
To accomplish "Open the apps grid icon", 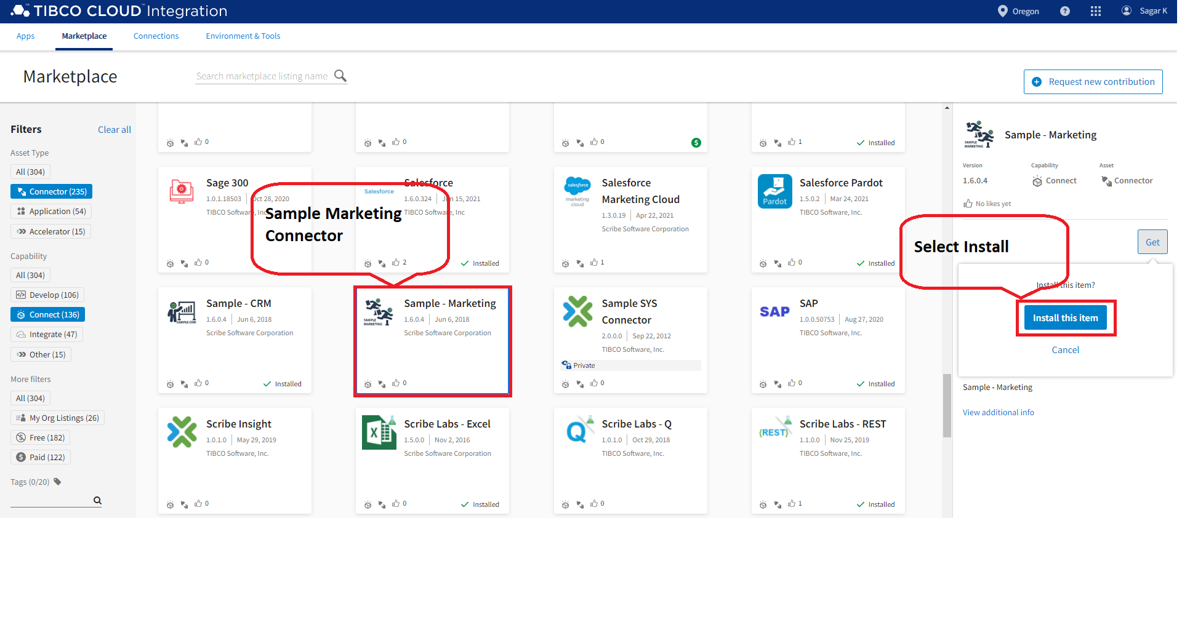I will click(x=1096, y=11).
